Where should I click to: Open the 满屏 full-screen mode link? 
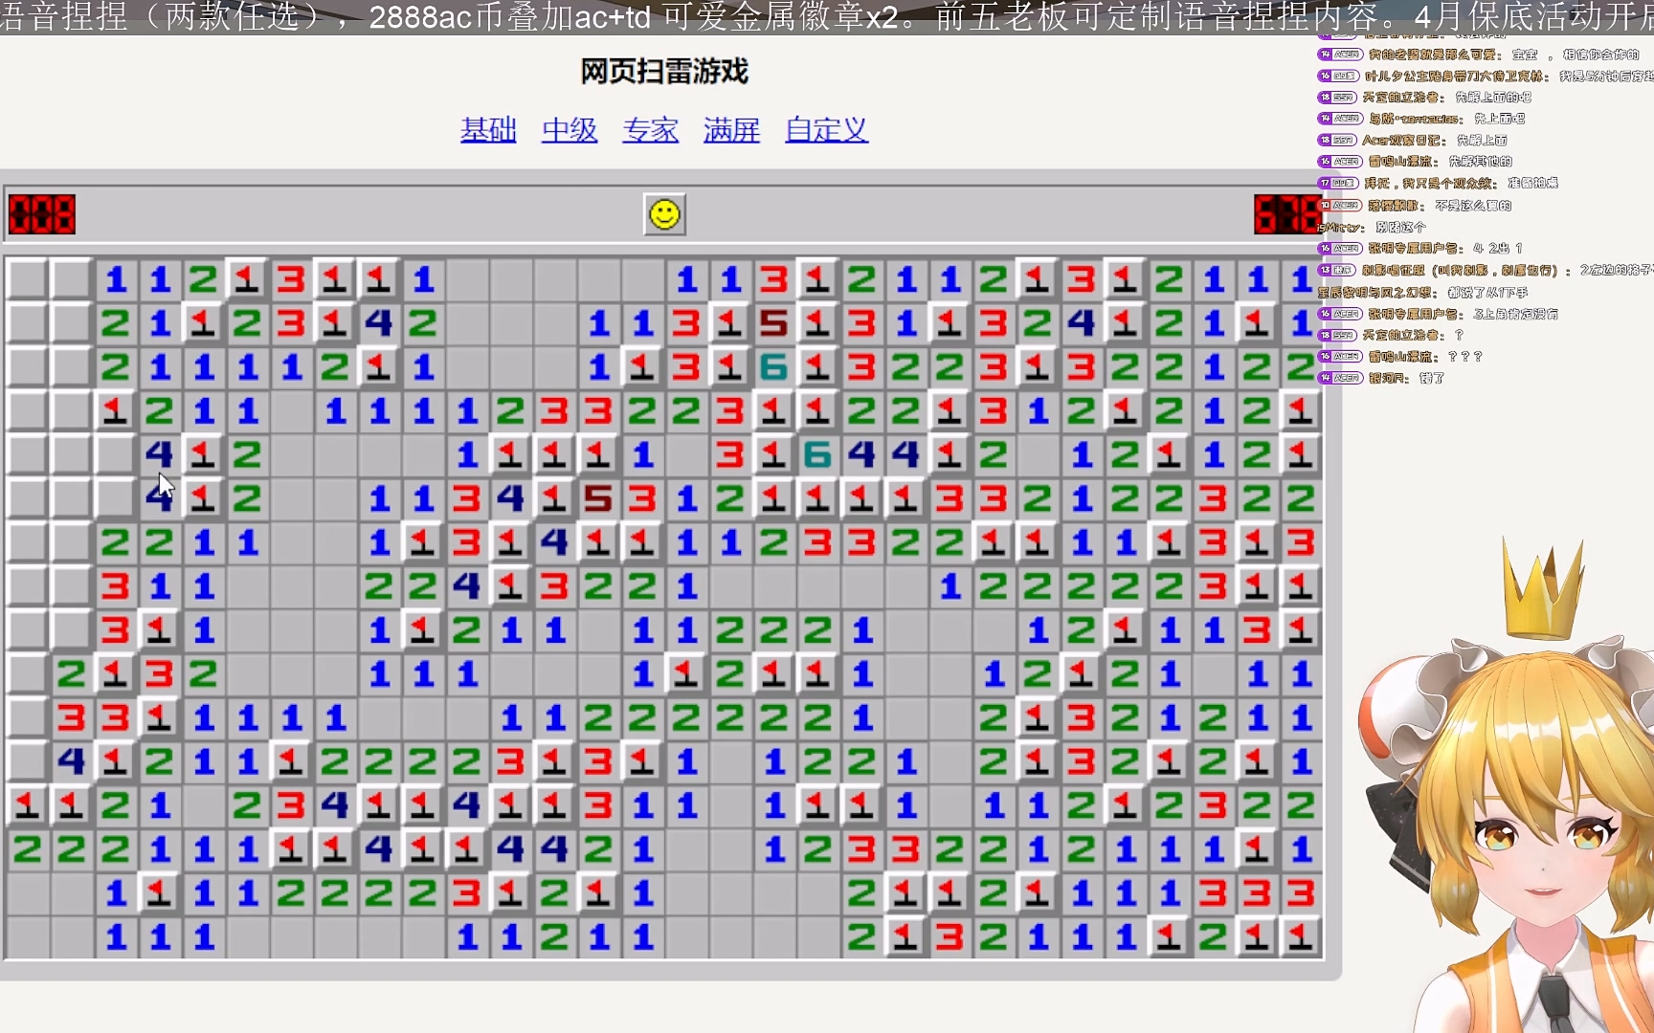pos(731,130)
